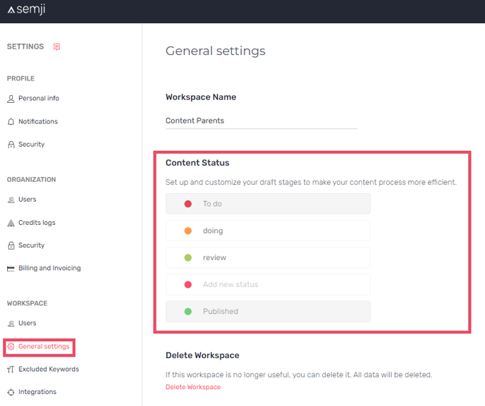
Task: Click the Organization Security padlock icon
Action: click(11, 245)
